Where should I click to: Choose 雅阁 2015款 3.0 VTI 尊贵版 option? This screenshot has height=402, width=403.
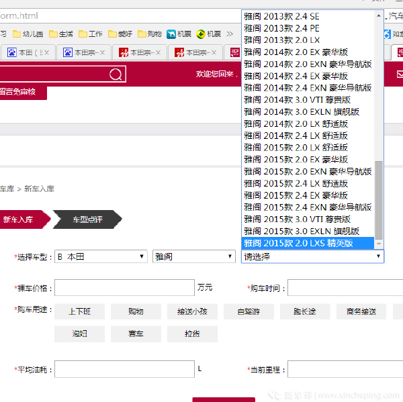(x=308, y=219)
